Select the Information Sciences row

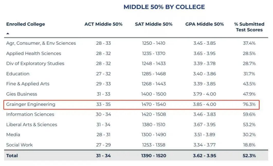point(30,114)
